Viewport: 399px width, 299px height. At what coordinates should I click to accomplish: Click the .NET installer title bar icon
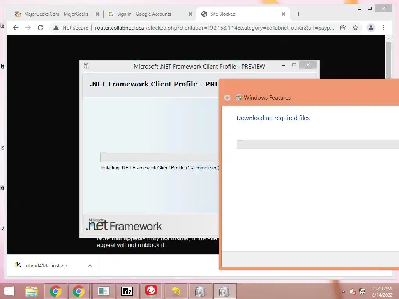[x=86, y=66]
